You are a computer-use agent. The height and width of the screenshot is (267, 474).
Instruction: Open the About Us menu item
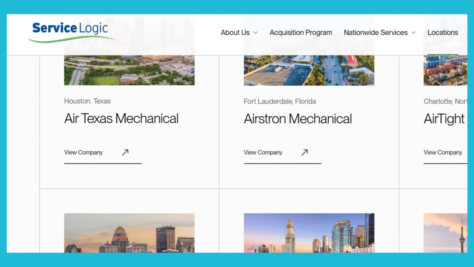click(x=235, y=32)
